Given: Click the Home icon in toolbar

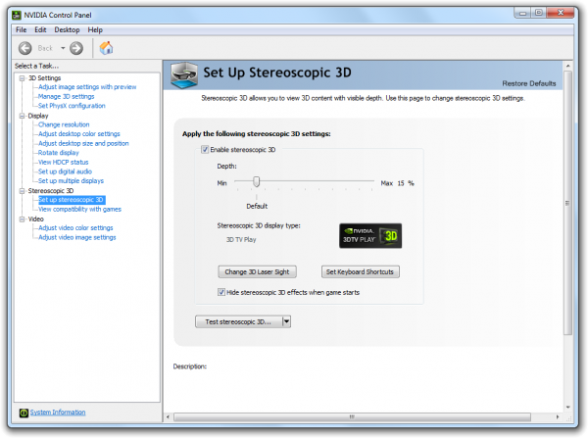Looking at the screenshot, I should point(106,48).
